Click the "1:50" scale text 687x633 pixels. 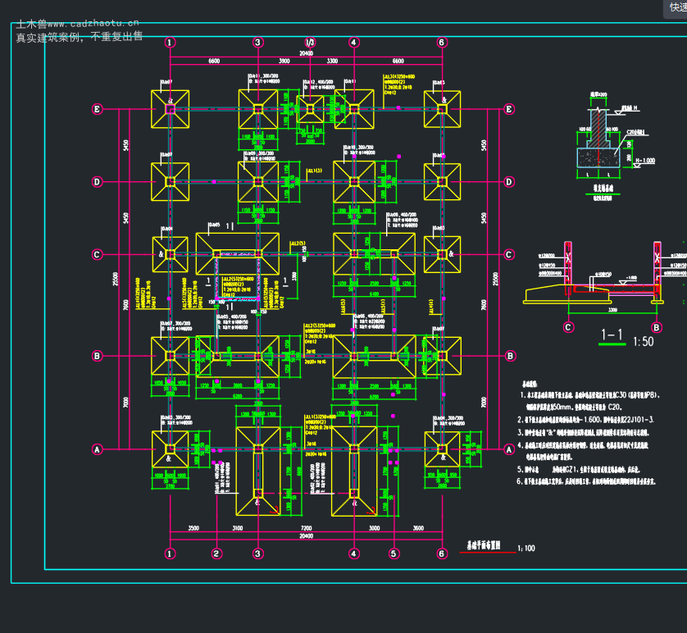[x=644, y=341]
